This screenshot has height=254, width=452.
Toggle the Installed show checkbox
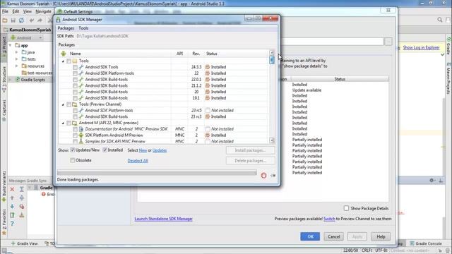point(105,150)
